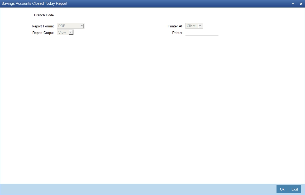Screen dimensions: 305x195
Task: Click the Exit button
Action: tap(295, 189)
